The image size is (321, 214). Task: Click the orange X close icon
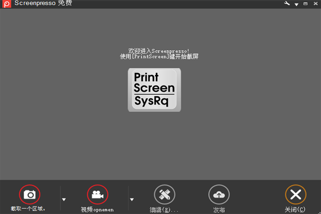tap(295, 194)
